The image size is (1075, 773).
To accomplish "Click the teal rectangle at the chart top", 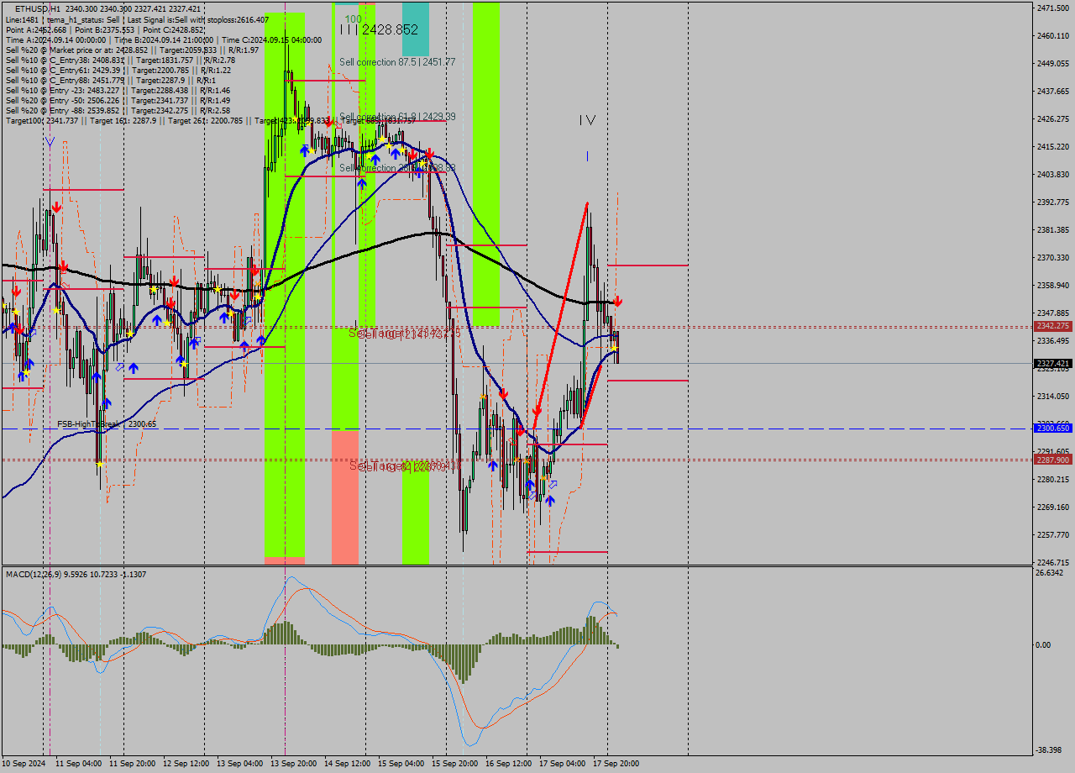I will point(415,29).
